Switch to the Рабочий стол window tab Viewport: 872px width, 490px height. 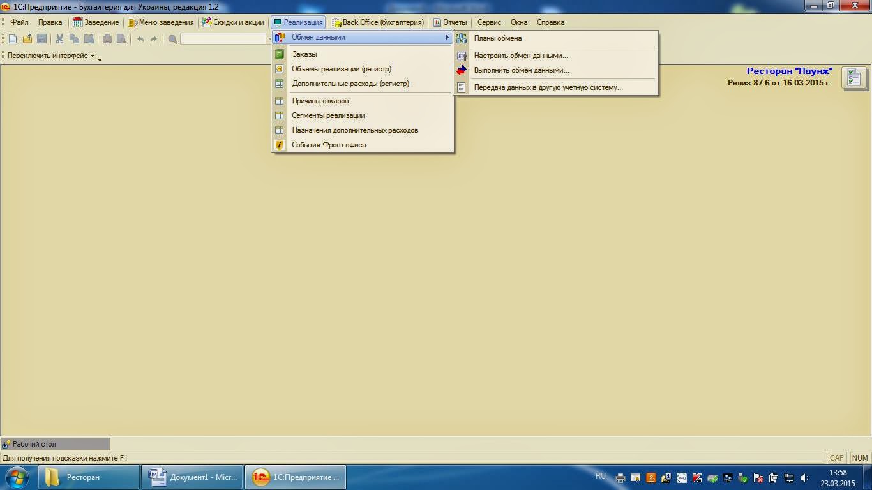(x=56, y=443)
